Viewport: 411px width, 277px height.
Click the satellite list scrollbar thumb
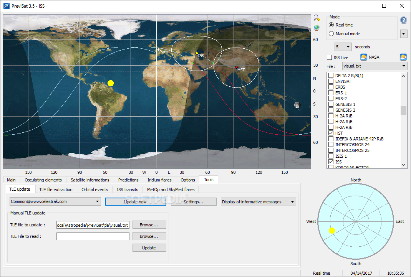[403, 110]
